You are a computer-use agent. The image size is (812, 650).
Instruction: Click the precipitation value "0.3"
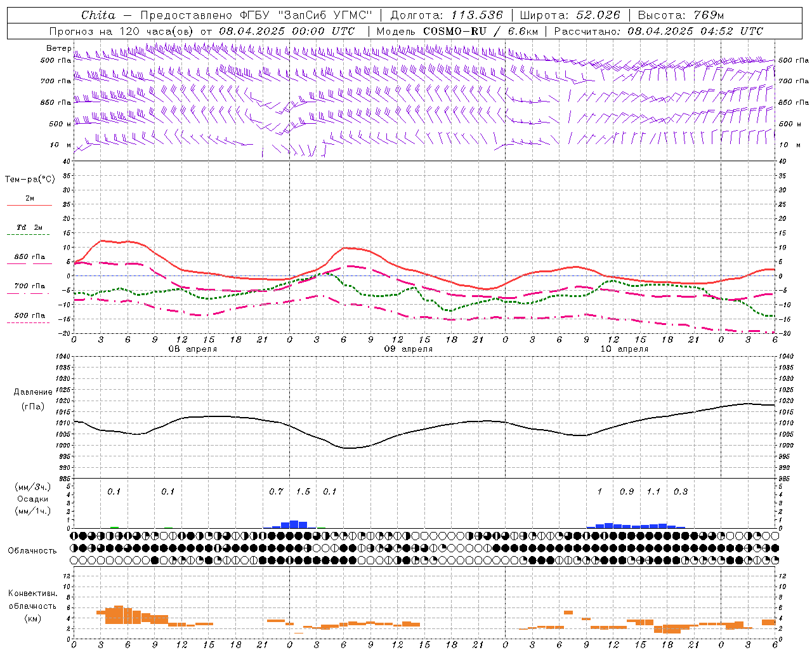[x=681, y=492]
